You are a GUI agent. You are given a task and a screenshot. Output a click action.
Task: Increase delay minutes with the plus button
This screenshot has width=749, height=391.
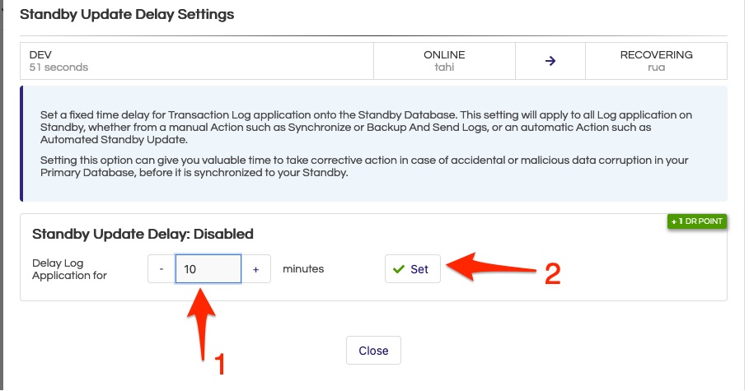point(256,269)
